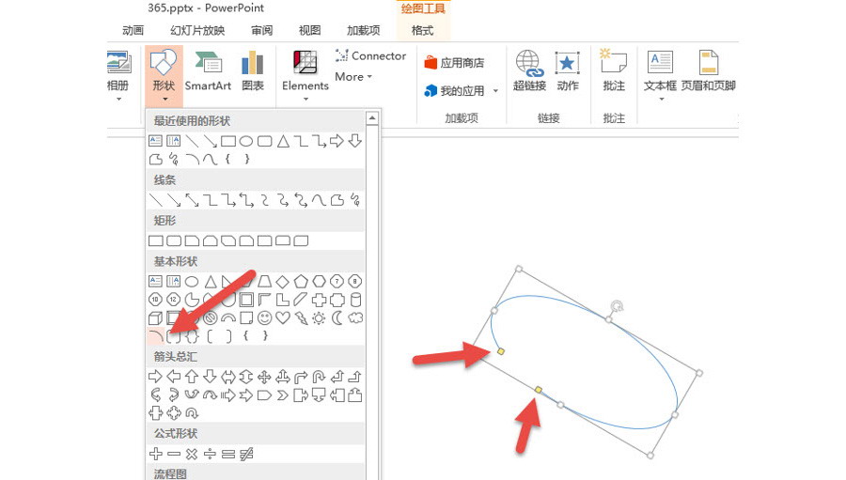Switch to the Format (格式) tab
The height and width of the screenshot is (480, 846).
[x=423, y=30]
